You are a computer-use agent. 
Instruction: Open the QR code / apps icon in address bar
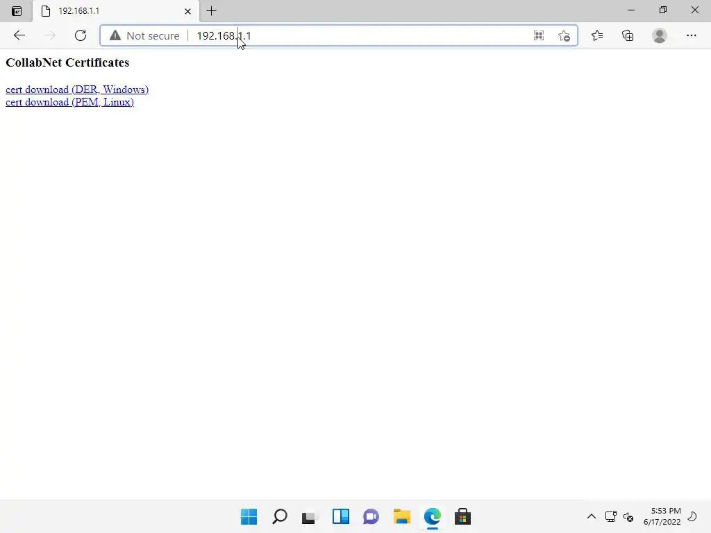[x=539, y=36]
